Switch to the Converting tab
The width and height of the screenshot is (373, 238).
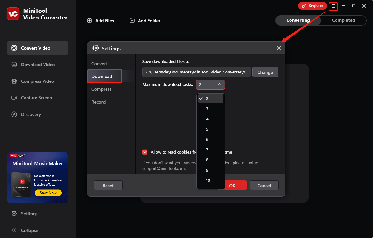click(x=298, y=20)
